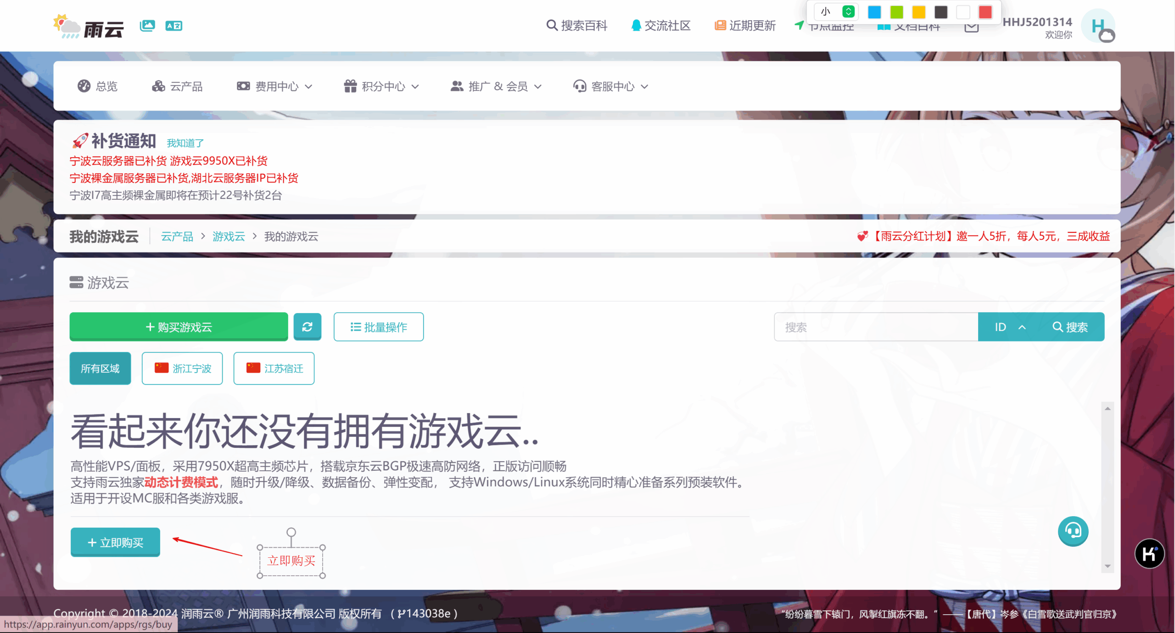1175x633 pixels.
Task: Click the black K floating extension icon
Action: tap(1150, 554)
